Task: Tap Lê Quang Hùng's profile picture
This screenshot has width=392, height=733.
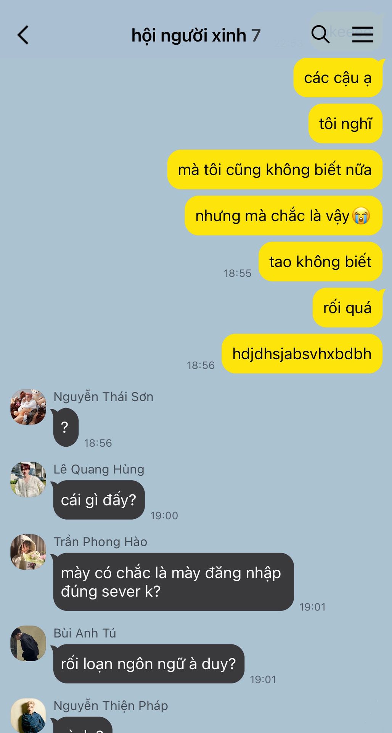Action: pyautogui.click(x=28, y=480)
